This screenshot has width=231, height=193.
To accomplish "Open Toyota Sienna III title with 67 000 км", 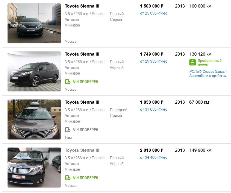I will [x=82, y=102].
